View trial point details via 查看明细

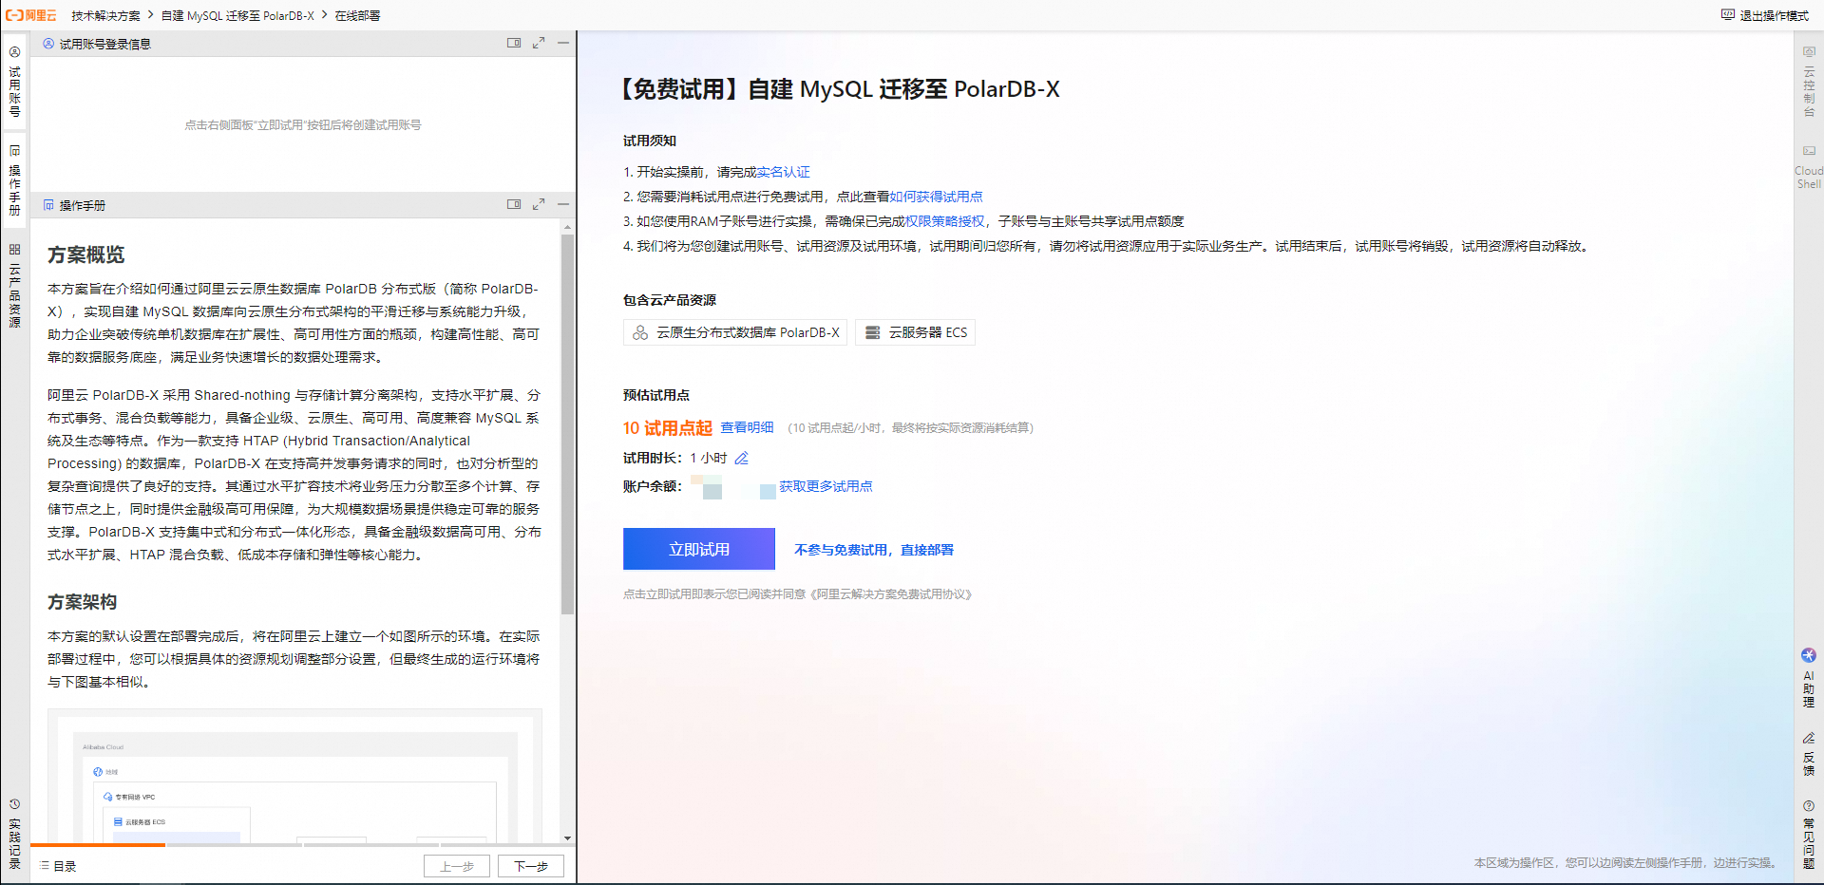(x=747, y=427)
